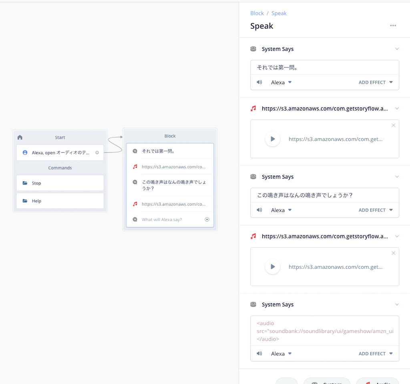Collapse the System Says section containing 'それでは第一問。'
The image size is (410, 384).
[x=397, y=49]
